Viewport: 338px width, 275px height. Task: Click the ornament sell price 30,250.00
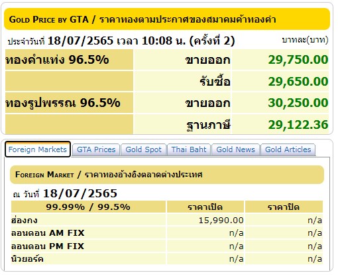(x=298, y=103)
